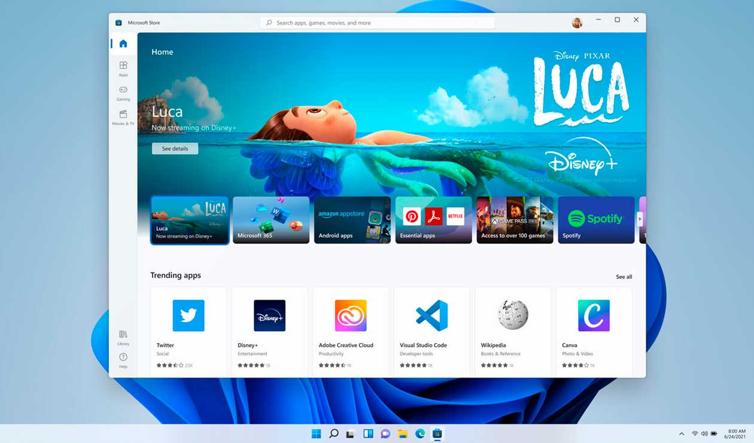The width and height of the screenshot is (754, 443).
Task: Open Chat from the taskbar
Action: click(x=385, y=433)
